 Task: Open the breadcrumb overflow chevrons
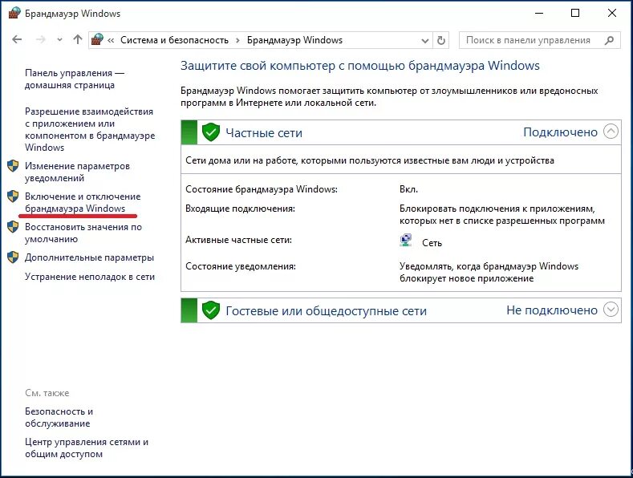pyautogui.click(x=111, y=40)
